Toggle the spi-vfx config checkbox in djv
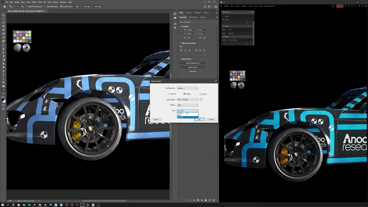368x207 pixels. tap(223, 16)
